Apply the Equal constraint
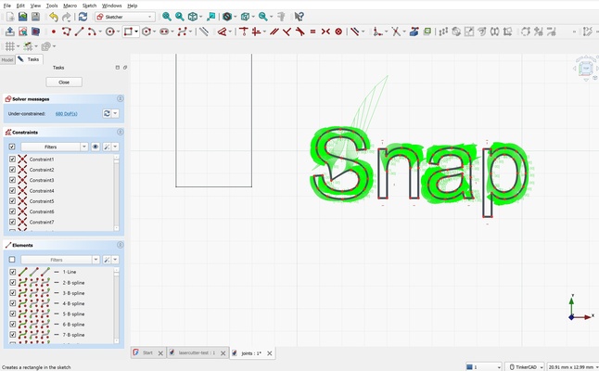Image resolution: width=599 pixels, height=371 pixels. [x=312, y=32]
